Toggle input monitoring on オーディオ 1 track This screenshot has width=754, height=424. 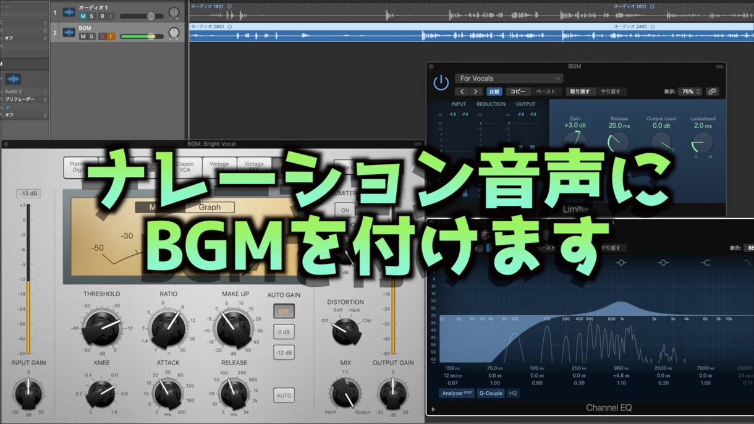pyautogui.click(x=111, y=16)
